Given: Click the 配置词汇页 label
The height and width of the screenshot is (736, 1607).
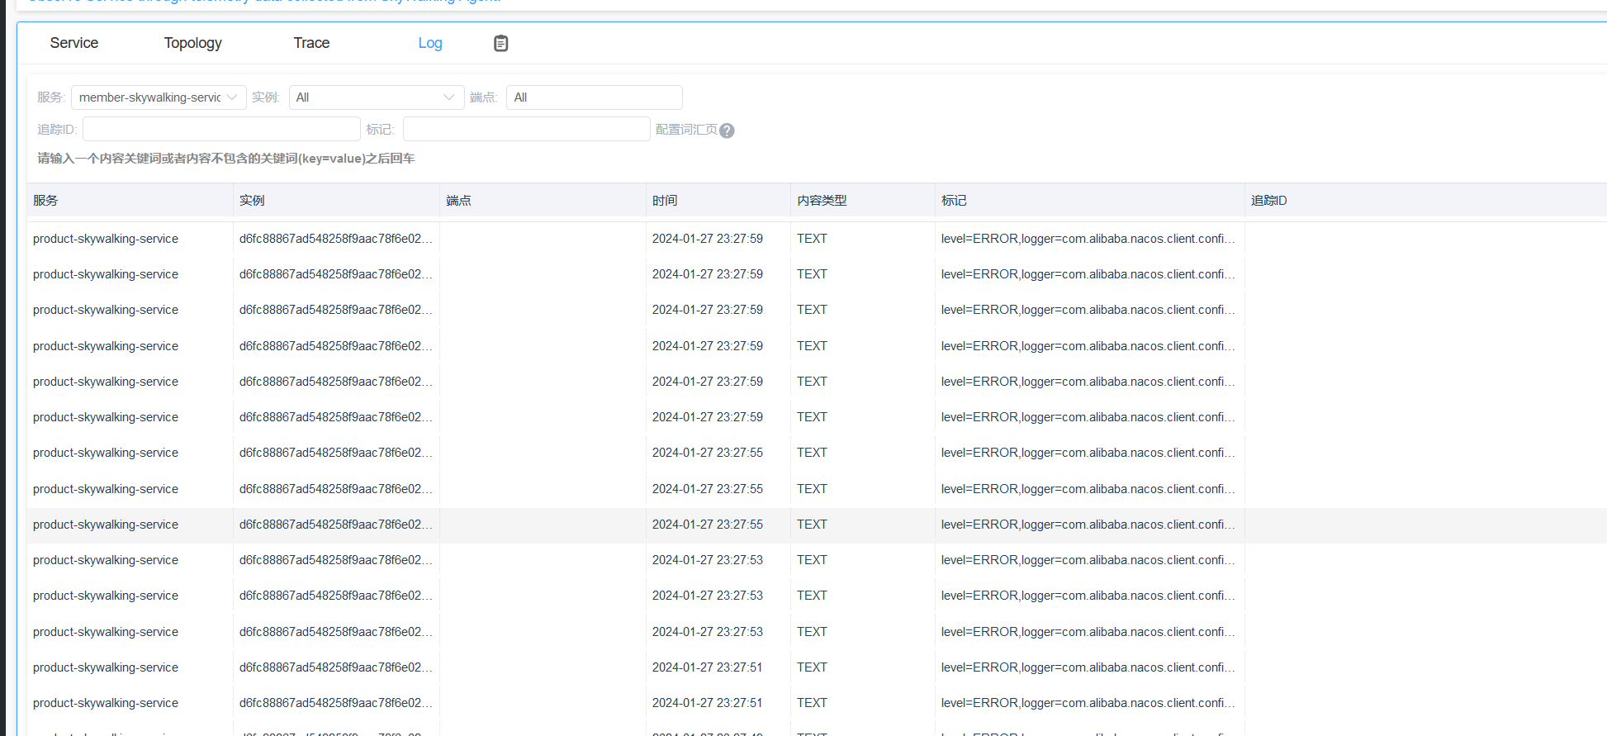Looking at the screenshot, I should pos(686,130).
